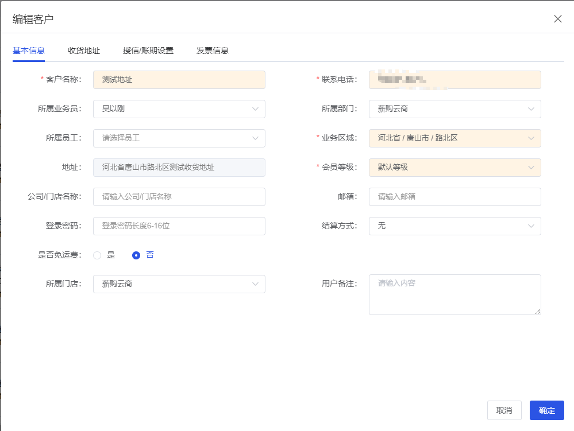Click the 邮箱 email input field

454,197
